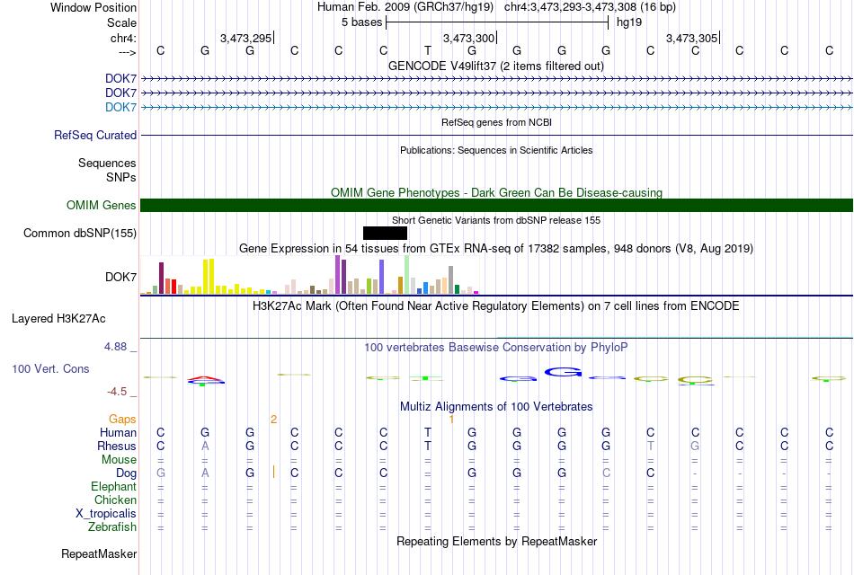The height and width of the screenshot is (575, 854).
Task: Click the orange gap marker 1 in Gaps row
Action: click(451, 420)
